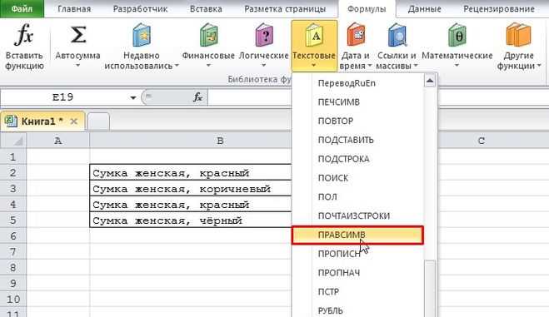Expand the Другие функции dropdown arrow
Screen dimensions: 549x317
point(539,66)
